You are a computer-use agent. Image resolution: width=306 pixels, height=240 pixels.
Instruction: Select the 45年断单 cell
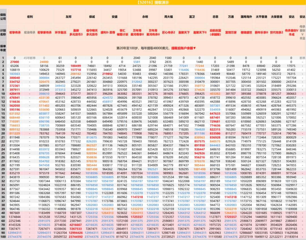tap(29, 58)
